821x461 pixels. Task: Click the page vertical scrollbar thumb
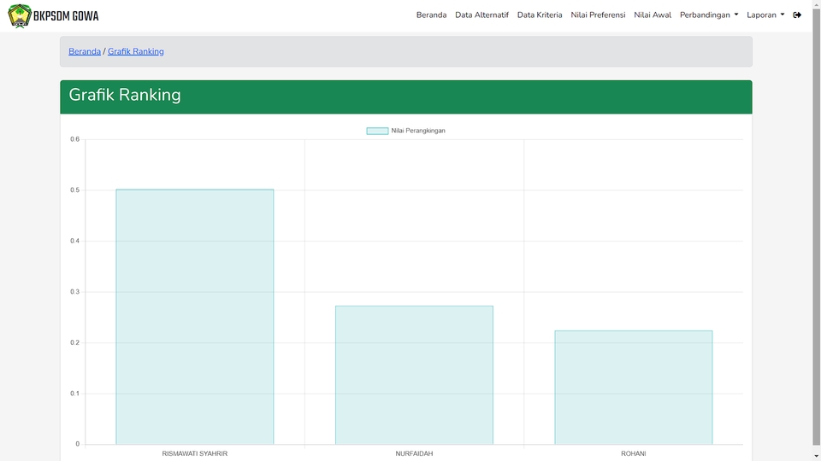point(816,227)
